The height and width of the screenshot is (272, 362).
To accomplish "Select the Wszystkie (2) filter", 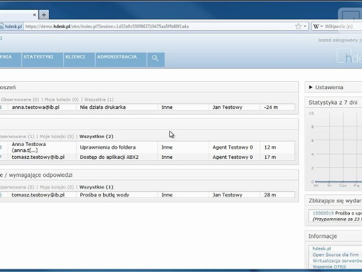I will (x=96, y=136).
